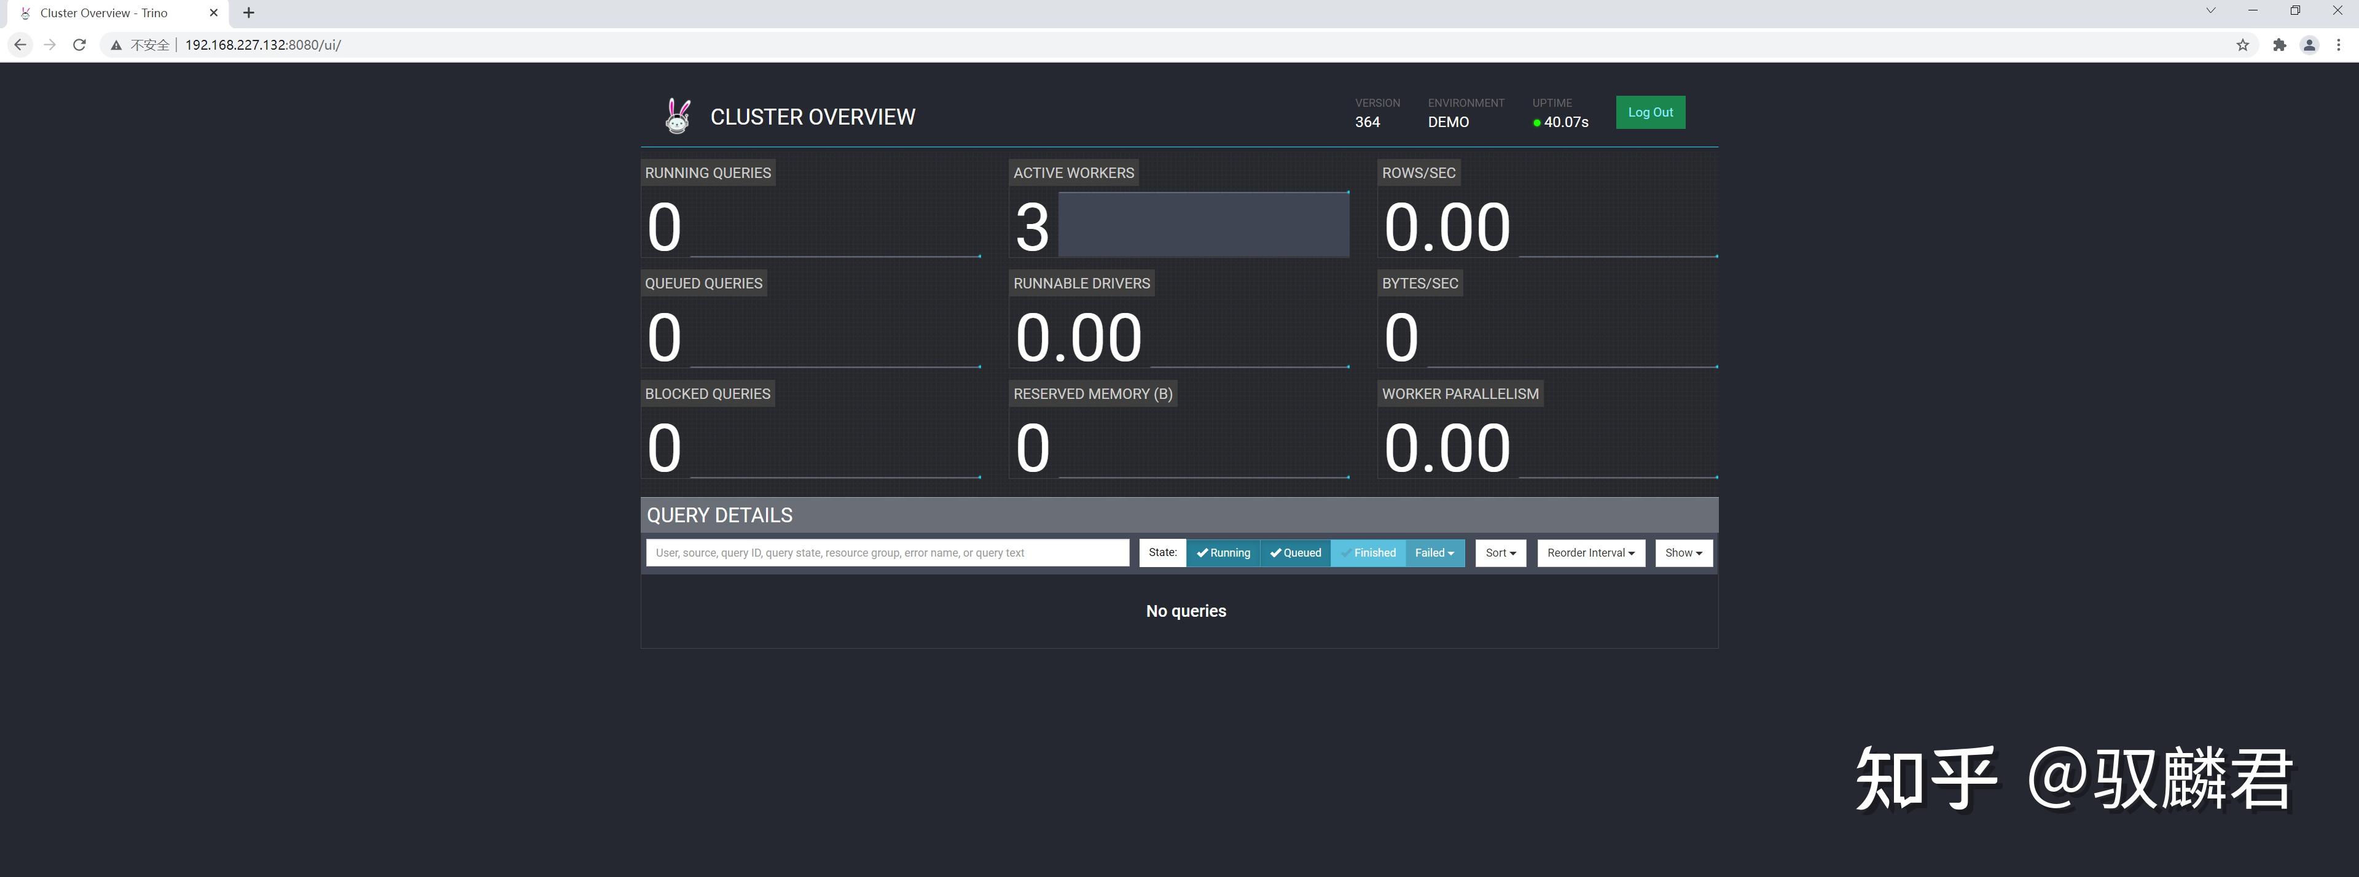Image resolution: width=2359 pixels, height=877 pixels.
Task: Open the Show dropdown
Action: (x=1683, y=552)
